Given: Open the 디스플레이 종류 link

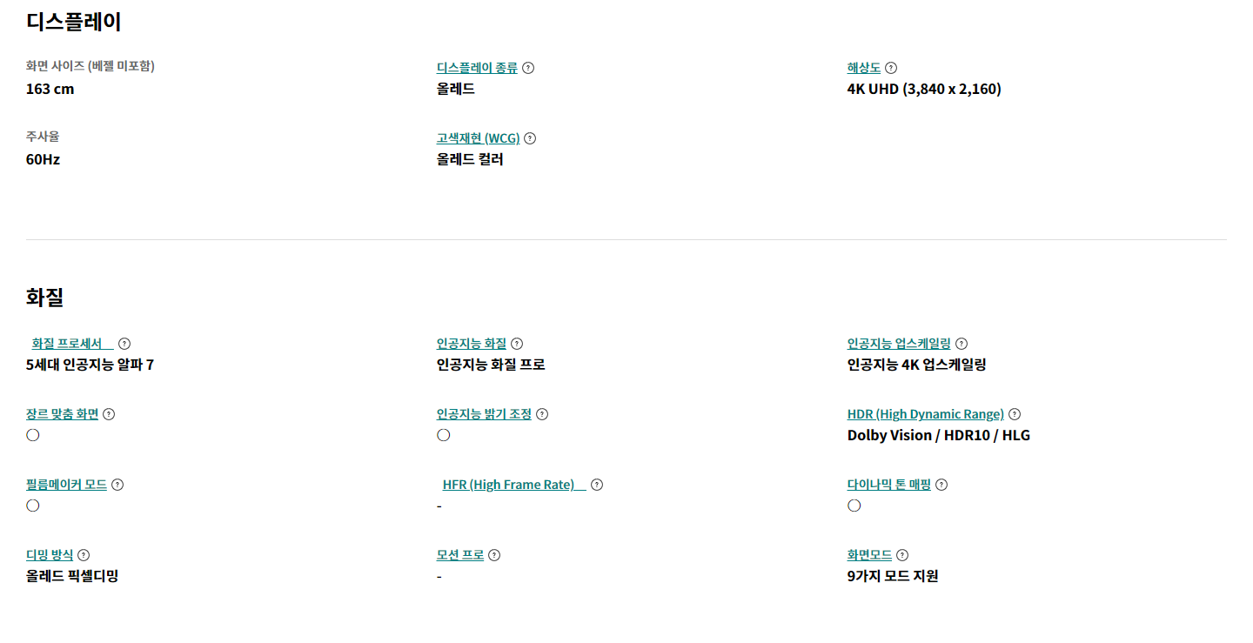Looking at the screenshot, I should [477, 68].
